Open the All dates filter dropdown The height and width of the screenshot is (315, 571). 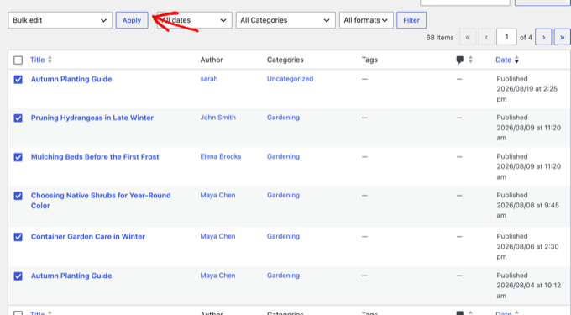(x=195, y=20)
